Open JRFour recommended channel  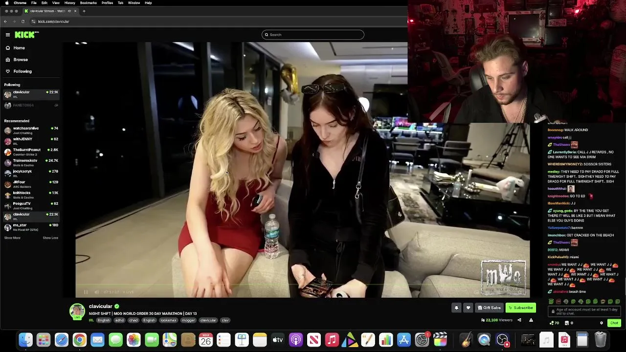click(31, 184)
